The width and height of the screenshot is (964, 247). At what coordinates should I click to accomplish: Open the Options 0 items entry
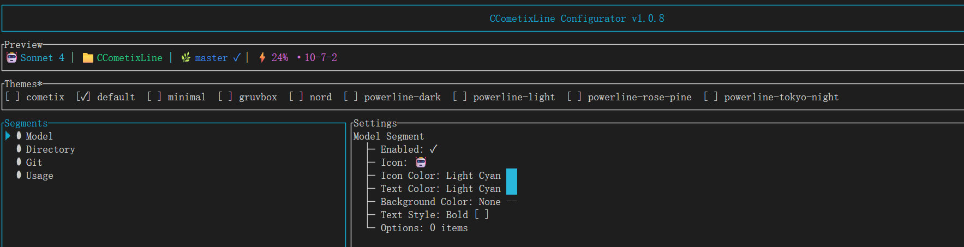point(424,228)
